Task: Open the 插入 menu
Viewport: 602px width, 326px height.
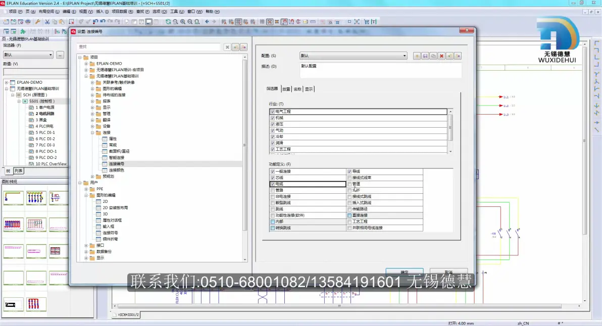Action: pos(102,12)
